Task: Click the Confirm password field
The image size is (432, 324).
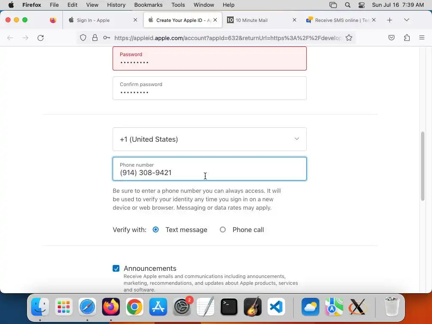Action: pyautogui.click(x=209, y=88)
